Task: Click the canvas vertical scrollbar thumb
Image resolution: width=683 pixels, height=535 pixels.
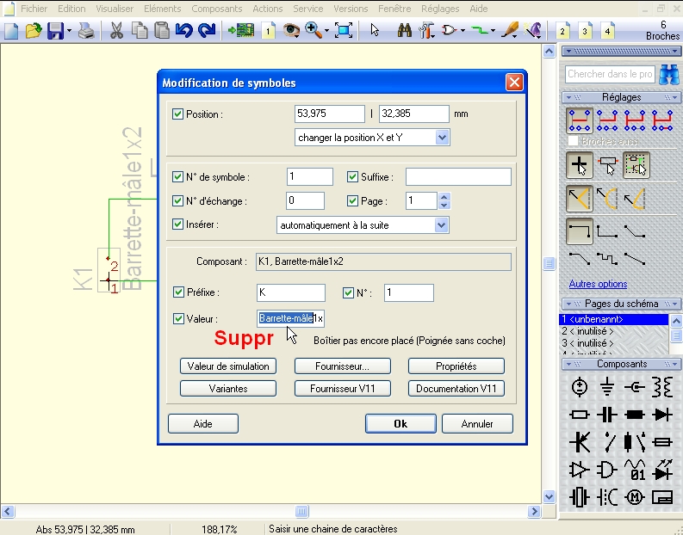Action: tap(550, 264)
